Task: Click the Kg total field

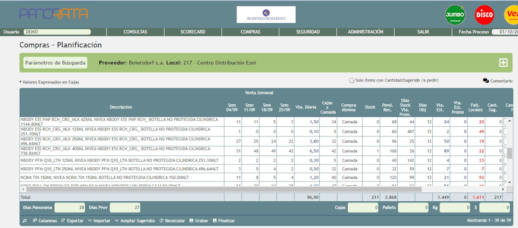Action: coord(454,208)
